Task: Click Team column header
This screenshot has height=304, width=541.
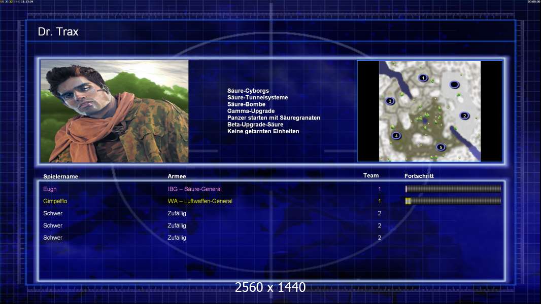Action: coord(371,176)
